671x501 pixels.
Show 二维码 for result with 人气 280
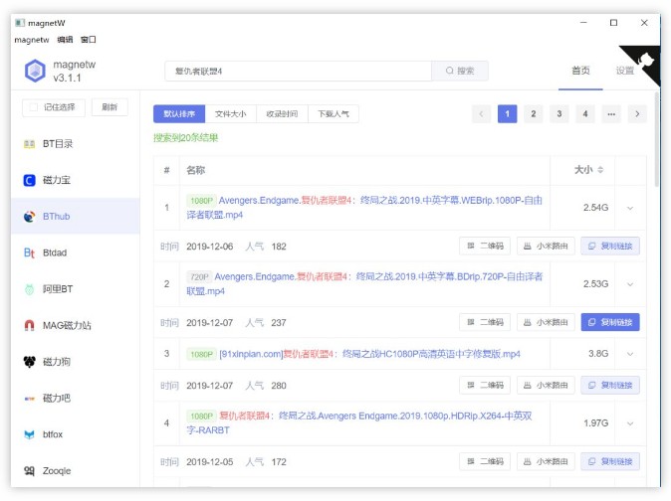click(x=485, y=386)
